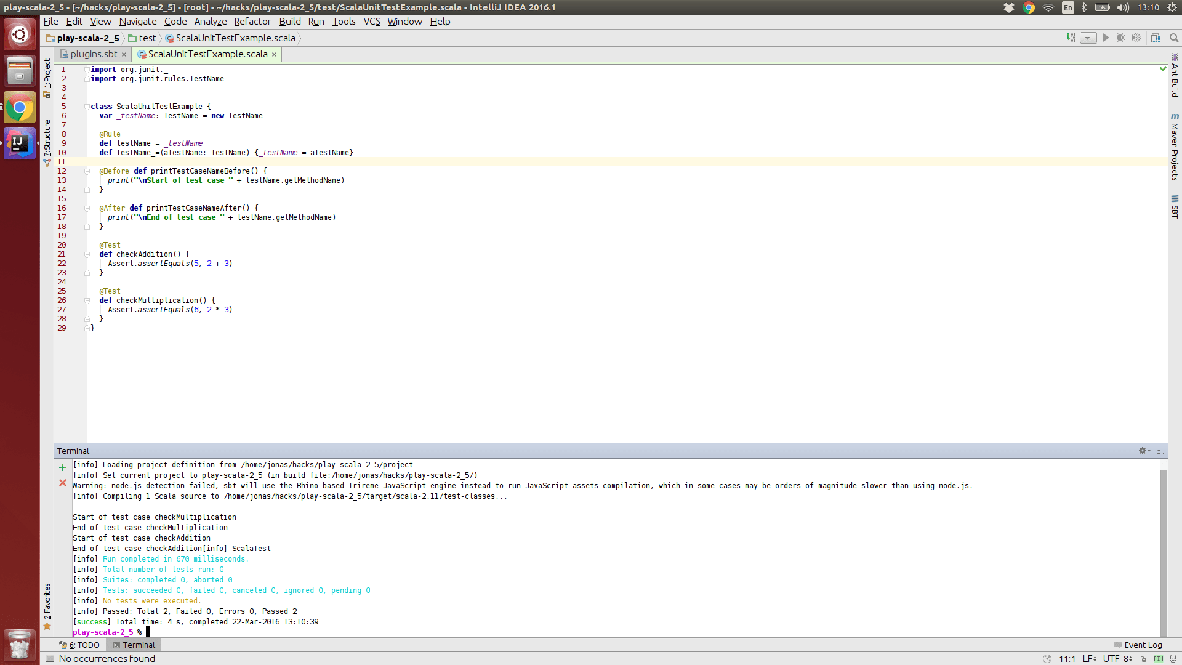Run the project using the Run icon
Viewport: 1182px width, 665px height.
(1106, 38)
